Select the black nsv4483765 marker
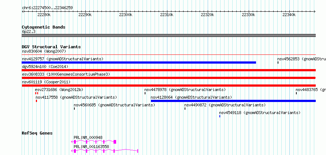Screen dimensions: 326x155 tap(296, 93)
